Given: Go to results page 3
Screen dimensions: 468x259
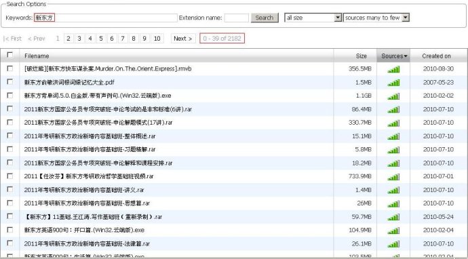Looking at the screenshot, I should 79,39.
